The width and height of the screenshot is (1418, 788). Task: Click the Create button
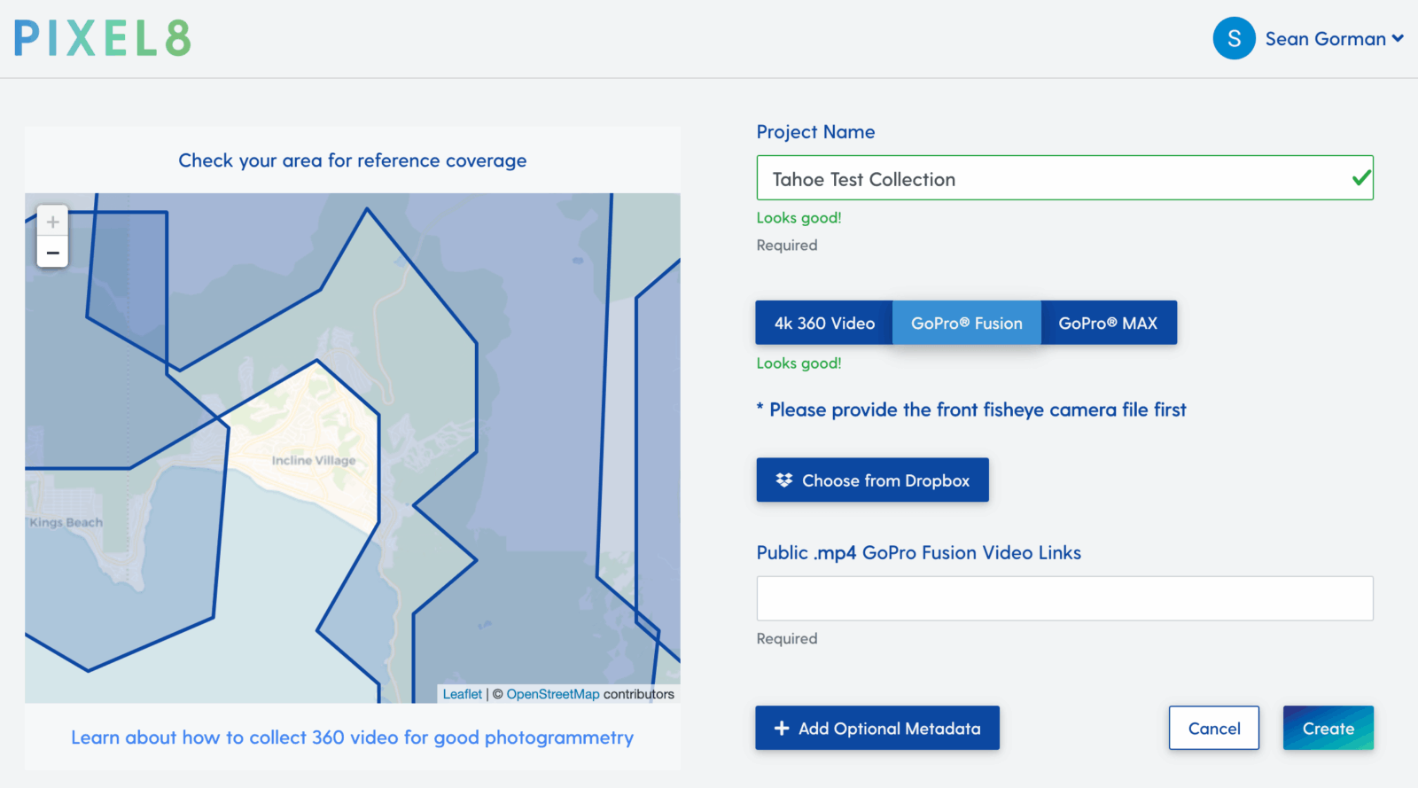click(1328, 728)
